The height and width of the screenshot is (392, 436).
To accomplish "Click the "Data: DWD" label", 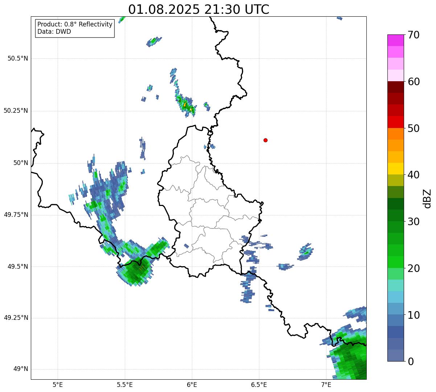I will click(x=54, y=32).
